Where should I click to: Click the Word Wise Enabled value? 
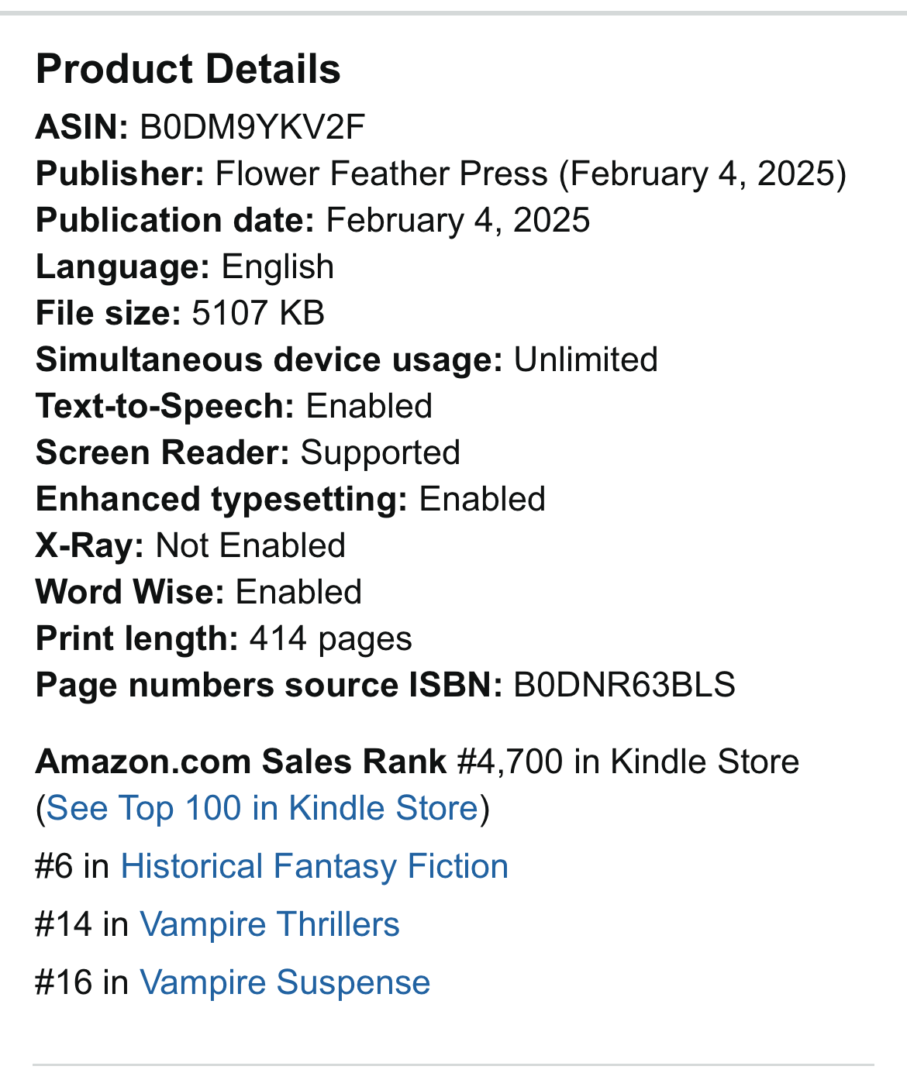coord(298,592)
